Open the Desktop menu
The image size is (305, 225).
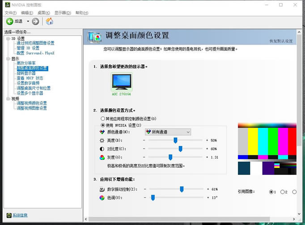43,13
